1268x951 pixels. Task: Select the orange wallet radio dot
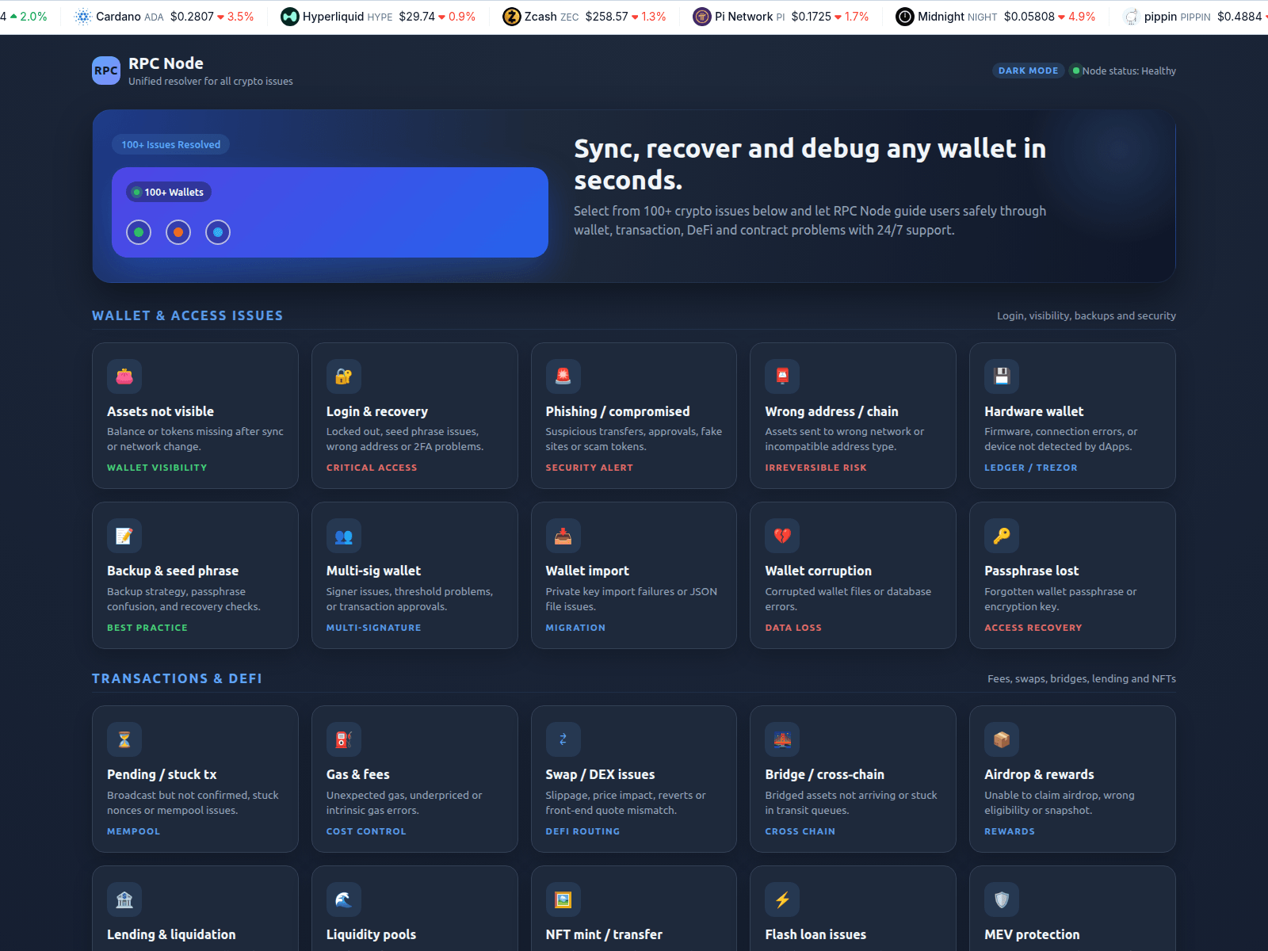178,232
